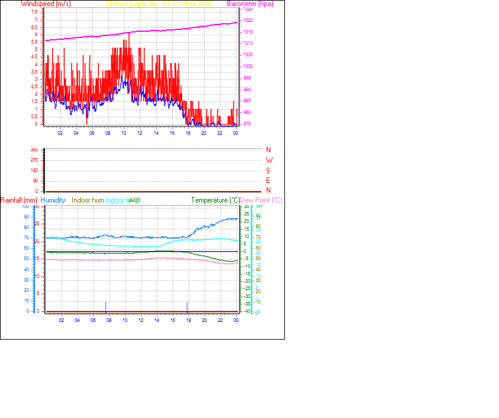Click the "W" wind direction label

269,160
